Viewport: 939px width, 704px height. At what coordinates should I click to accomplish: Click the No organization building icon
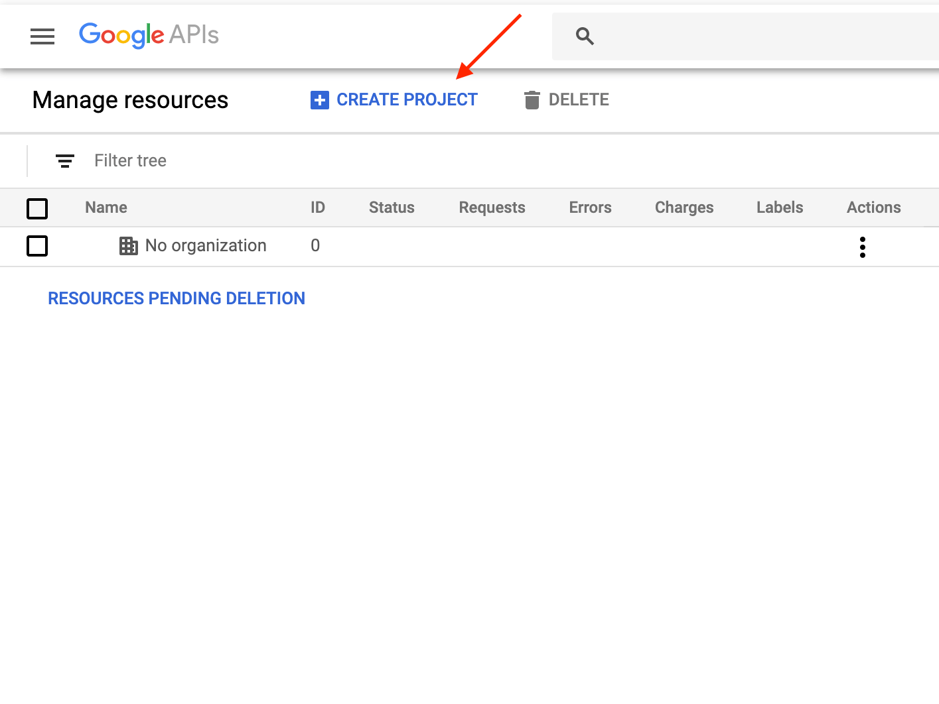pos(128,246)
